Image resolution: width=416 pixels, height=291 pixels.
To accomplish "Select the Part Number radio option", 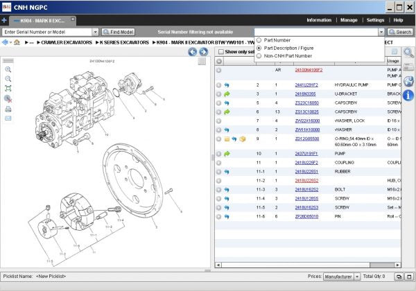I will click(259, 40).
